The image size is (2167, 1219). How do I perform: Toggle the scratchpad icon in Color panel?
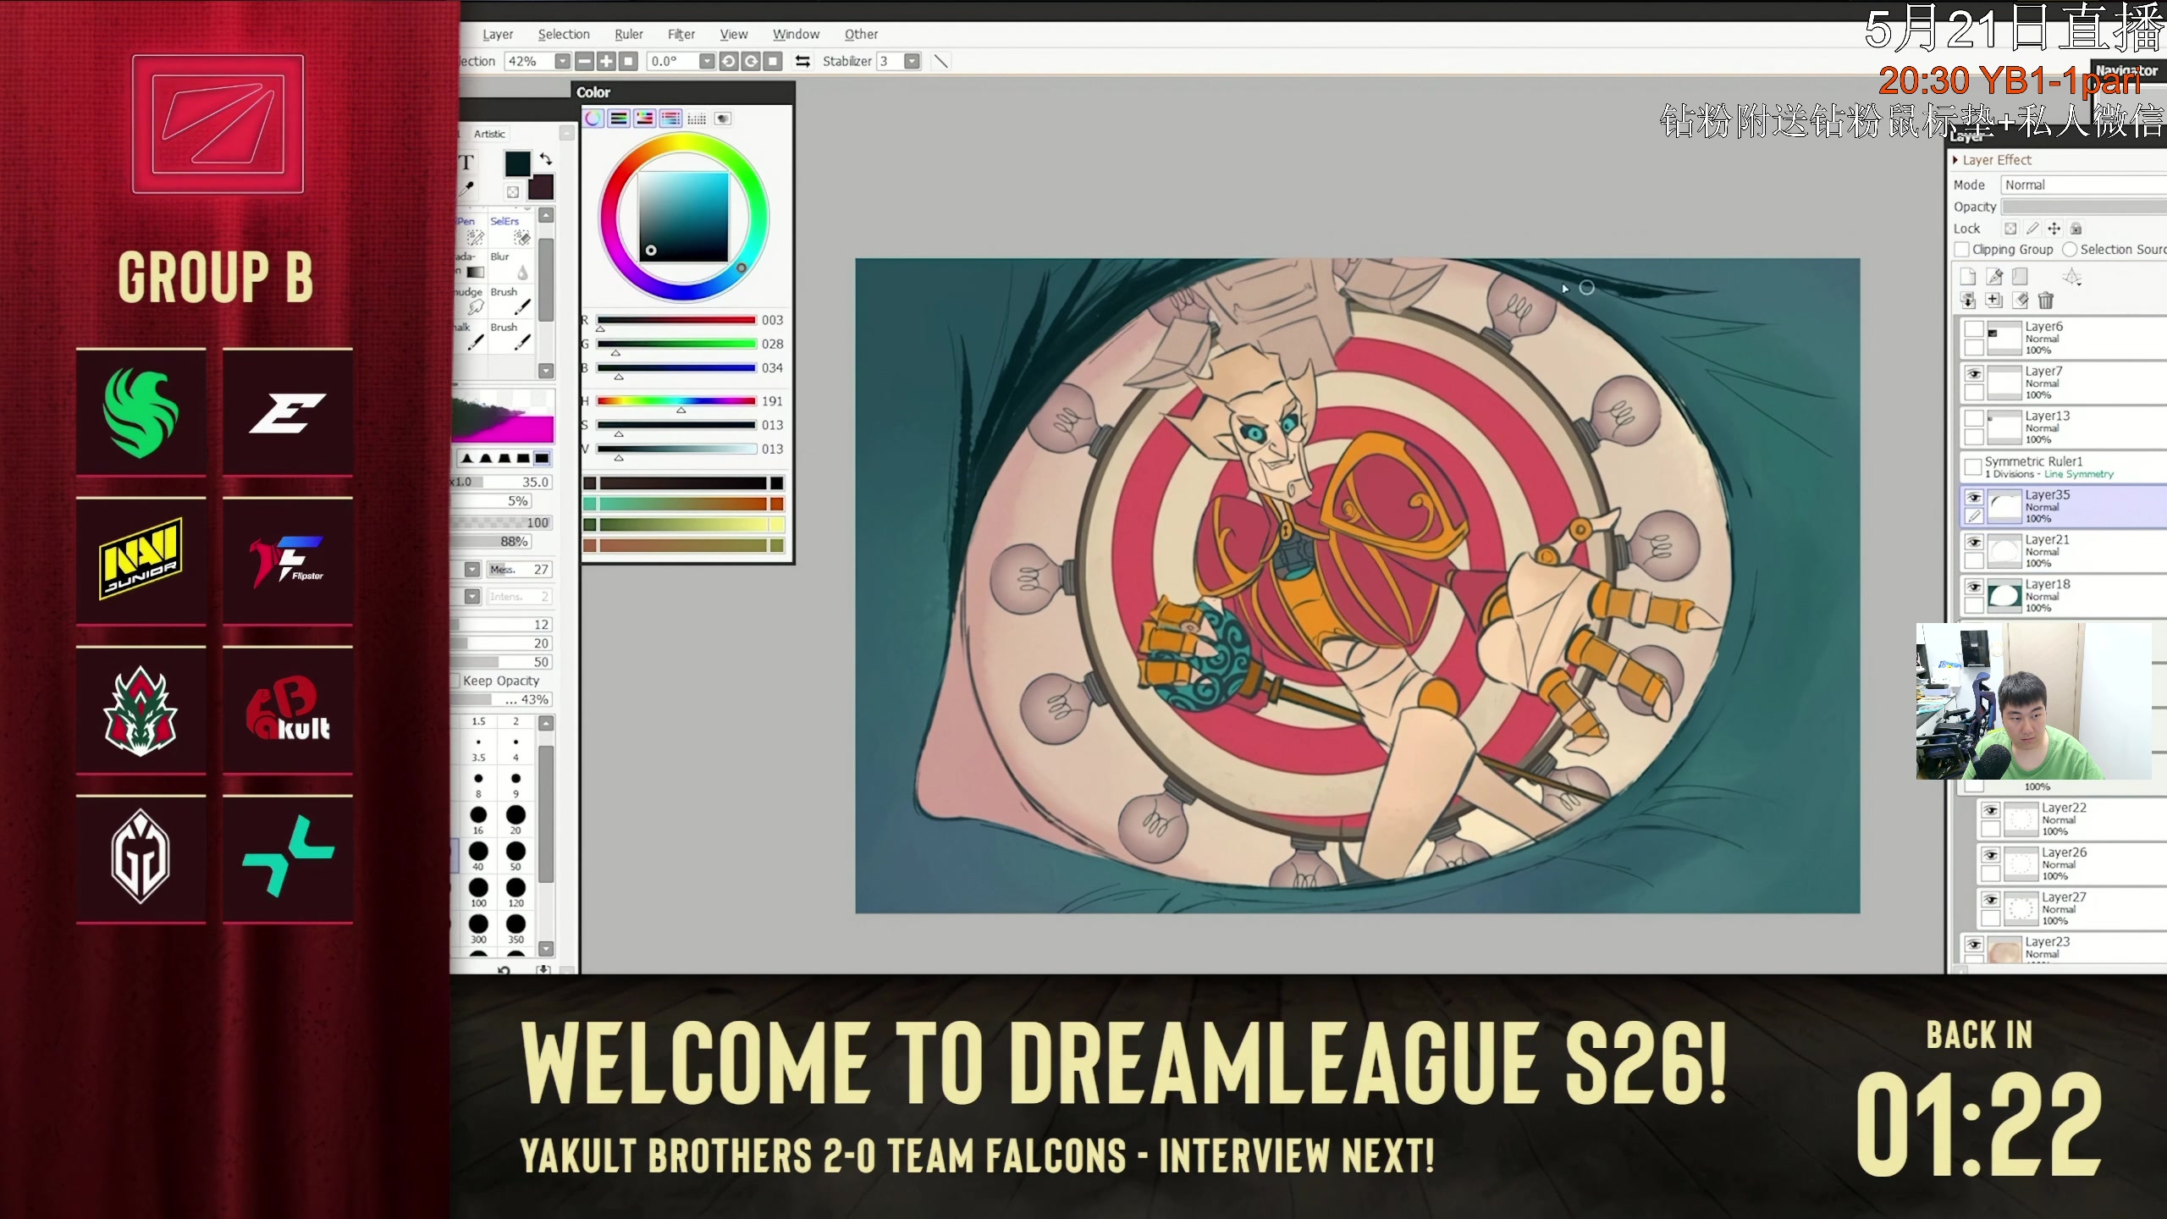[722, 119]
